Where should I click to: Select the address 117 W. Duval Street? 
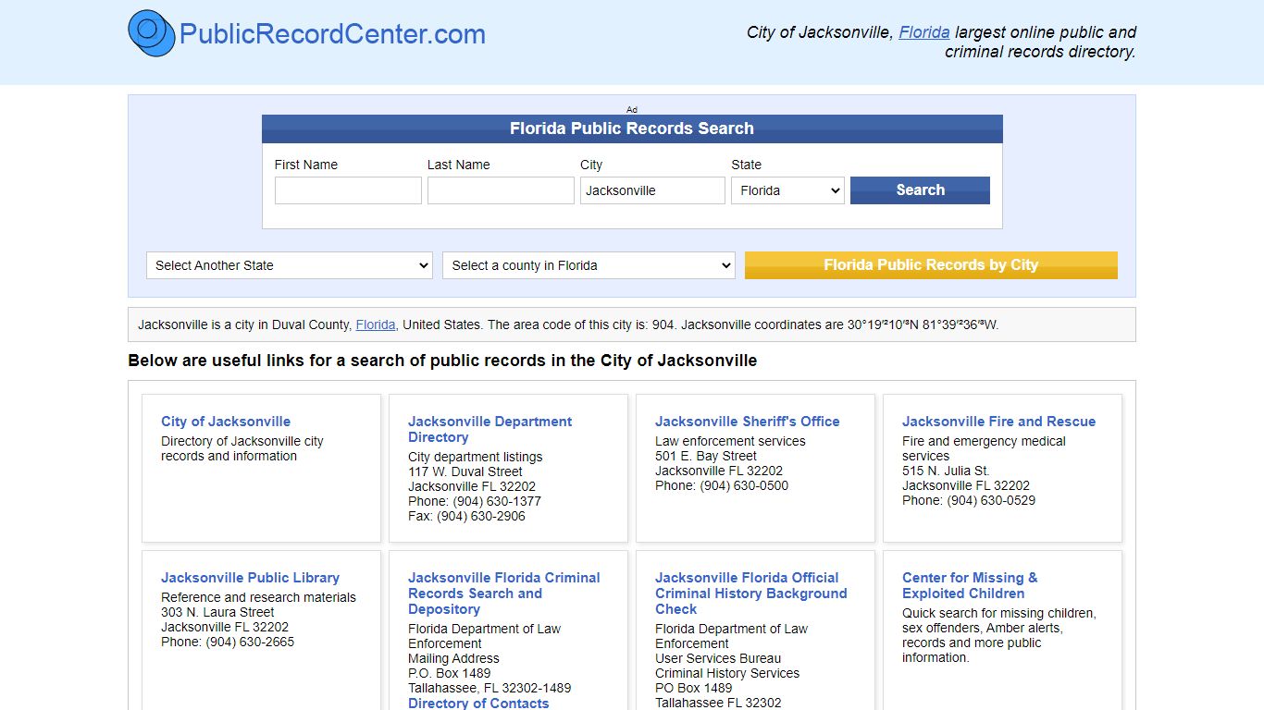pyautogui.click(x=465, y=471)
